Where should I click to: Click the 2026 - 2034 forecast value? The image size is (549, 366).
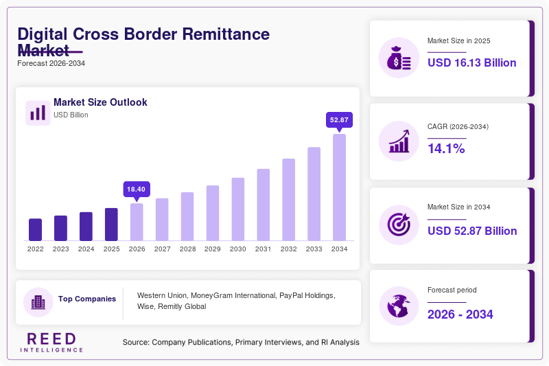coord(460,314)
